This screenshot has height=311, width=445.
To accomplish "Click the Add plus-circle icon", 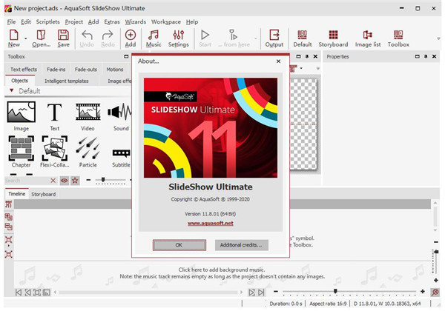I will click(131, 39).
